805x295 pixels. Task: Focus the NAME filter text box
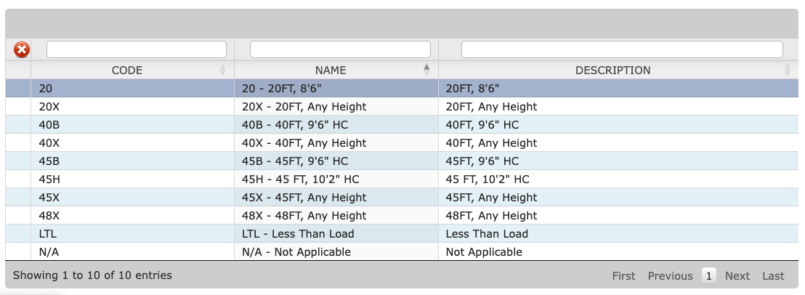(x=340, y=49)
